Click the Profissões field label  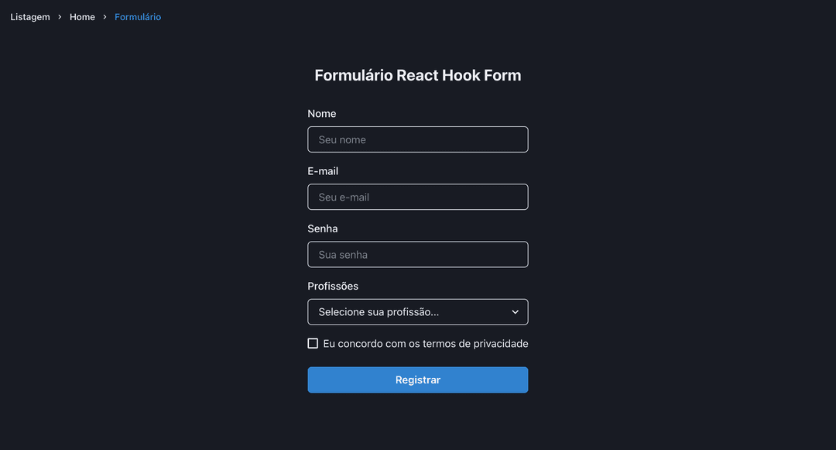[333, 287]
